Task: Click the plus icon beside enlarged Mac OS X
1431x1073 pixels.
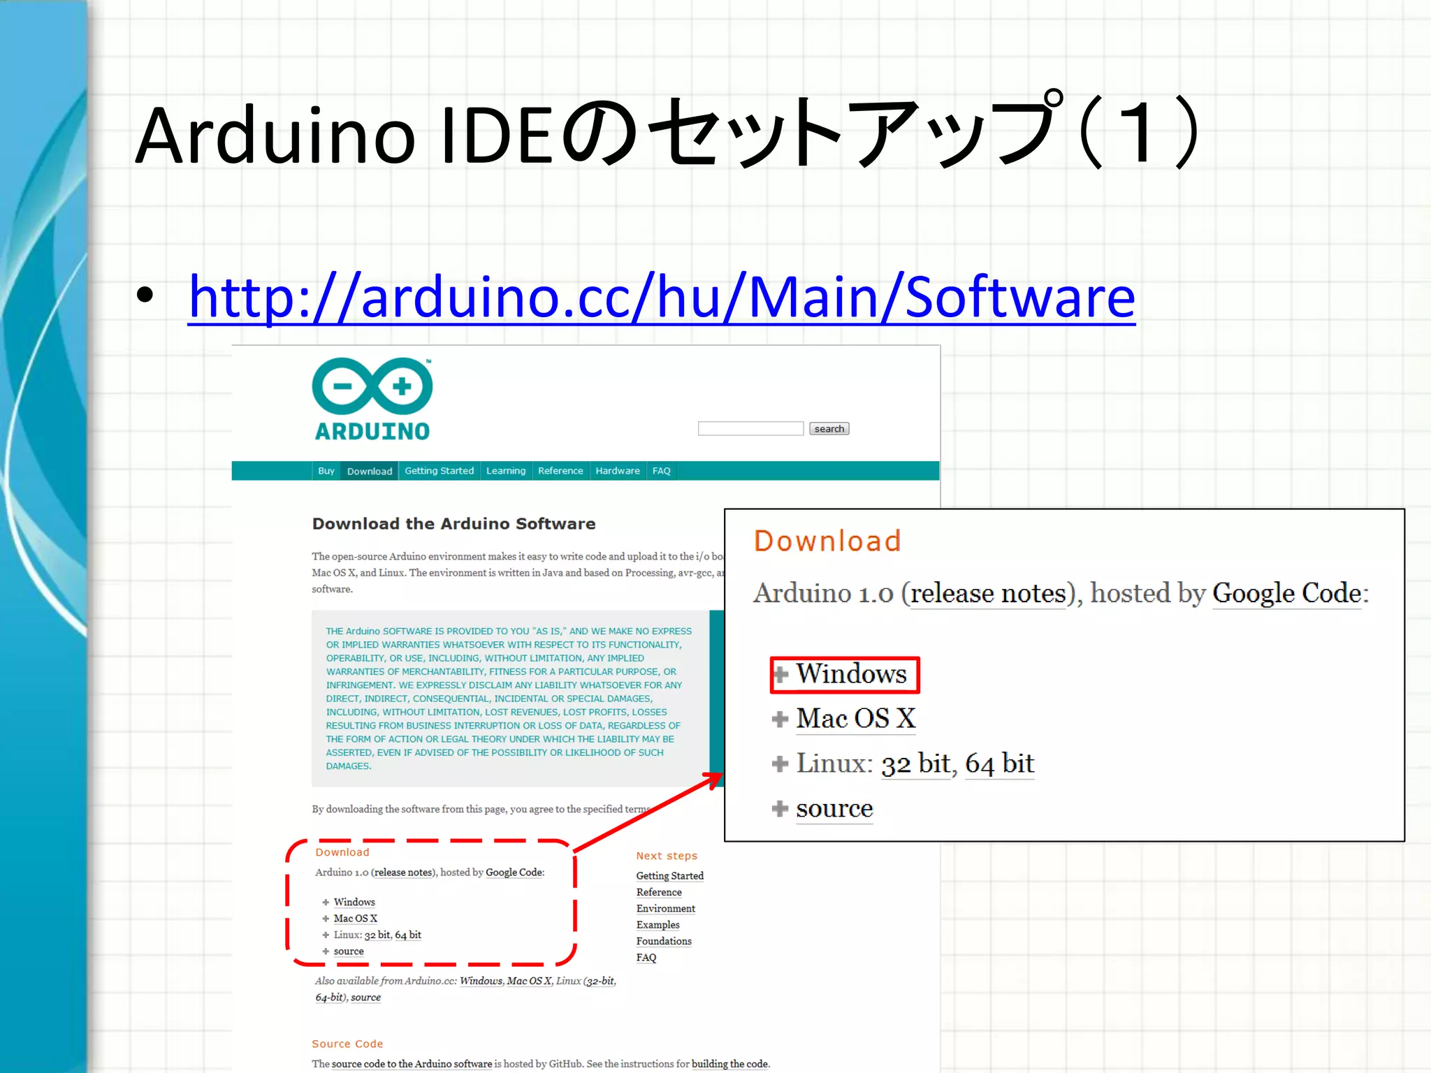Action: click(x=780, y=720)
